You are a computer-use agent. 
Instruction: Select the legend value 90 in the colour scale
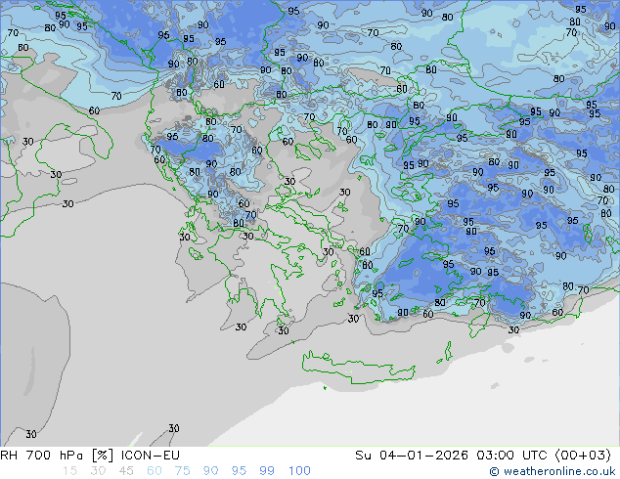pyautogui.click(x=210, y=471)
